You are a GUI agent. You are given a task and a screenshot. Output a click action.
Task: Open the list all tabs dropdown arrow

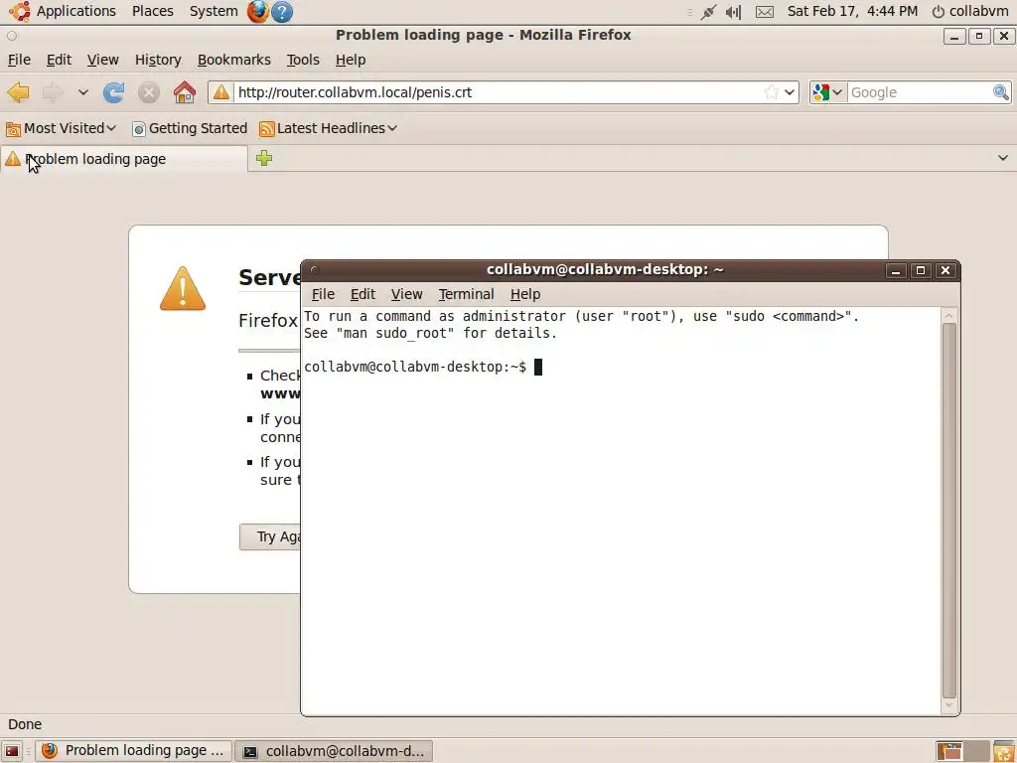(1003, 158)
